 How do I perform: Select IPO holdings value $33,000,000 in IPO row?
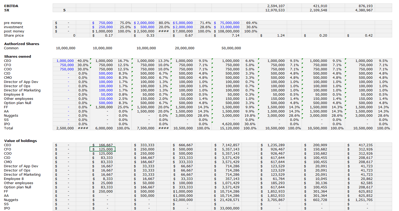226,208
